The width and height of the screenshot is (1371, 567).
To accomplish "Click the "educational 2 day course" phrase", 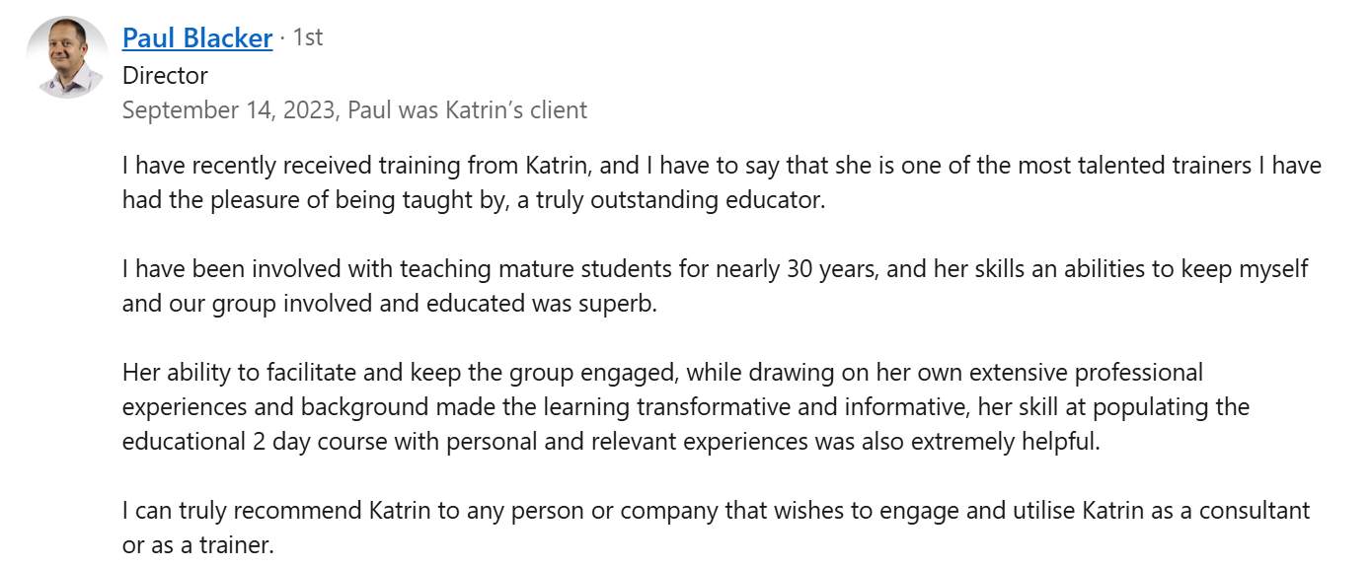I will pyautogui.click(x=255, y=442).
